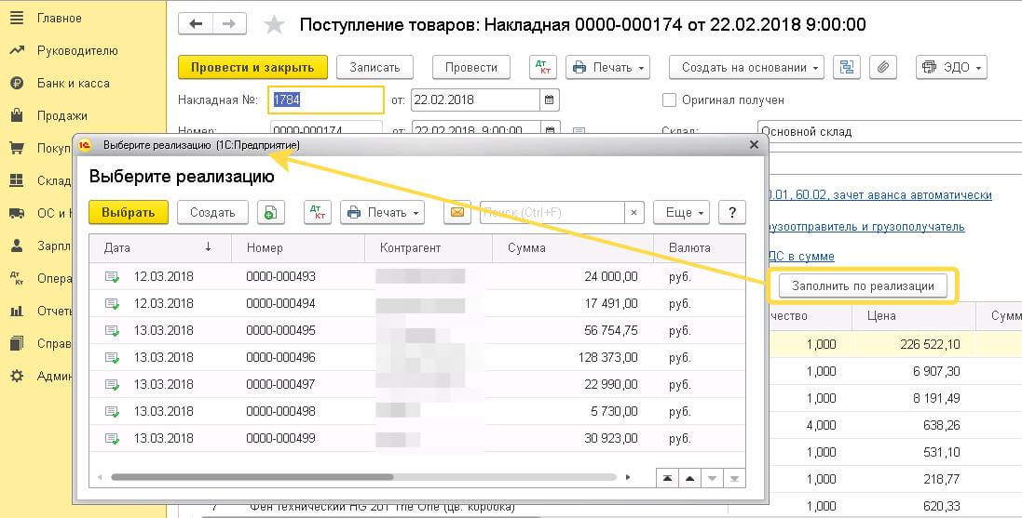1022x518 pixels.
Task: Click the envelope email icon in dialog
Action: [457, 212]
